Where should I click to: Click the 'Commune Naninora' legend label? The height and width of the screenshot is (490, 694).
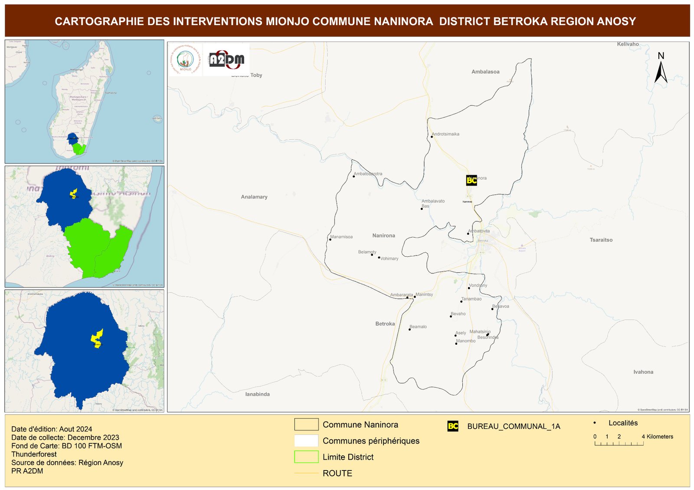pos(360,425)
